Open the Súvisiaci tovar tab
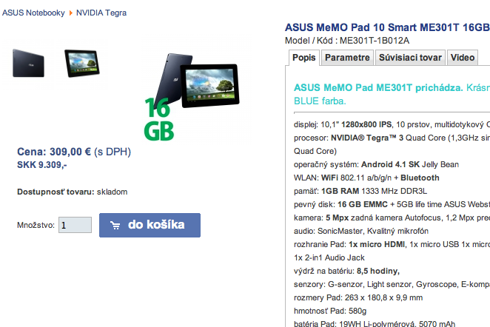 (x=410, y=58)
